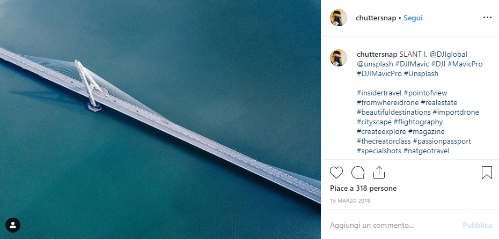Open chuttersnap avatar beside the caption
Screen dimensions: 499x239
pyautogui.click(x=338, y=58)
